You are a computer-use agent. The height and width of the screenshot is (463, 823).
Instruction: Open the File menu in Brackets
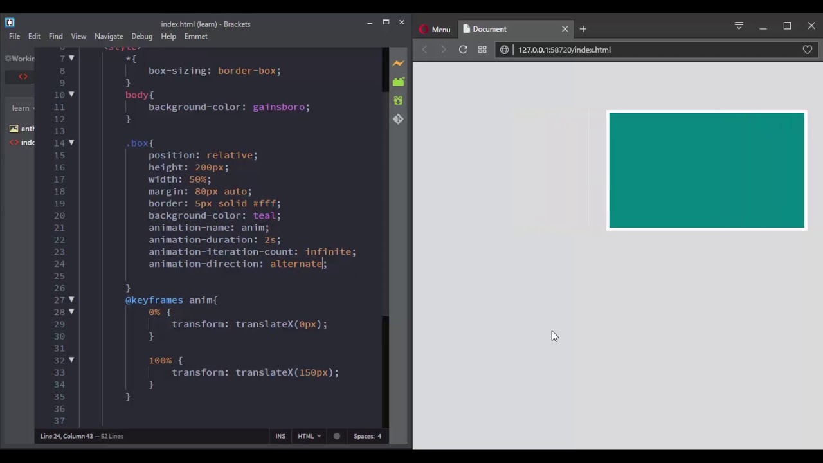tap(14, 37)
